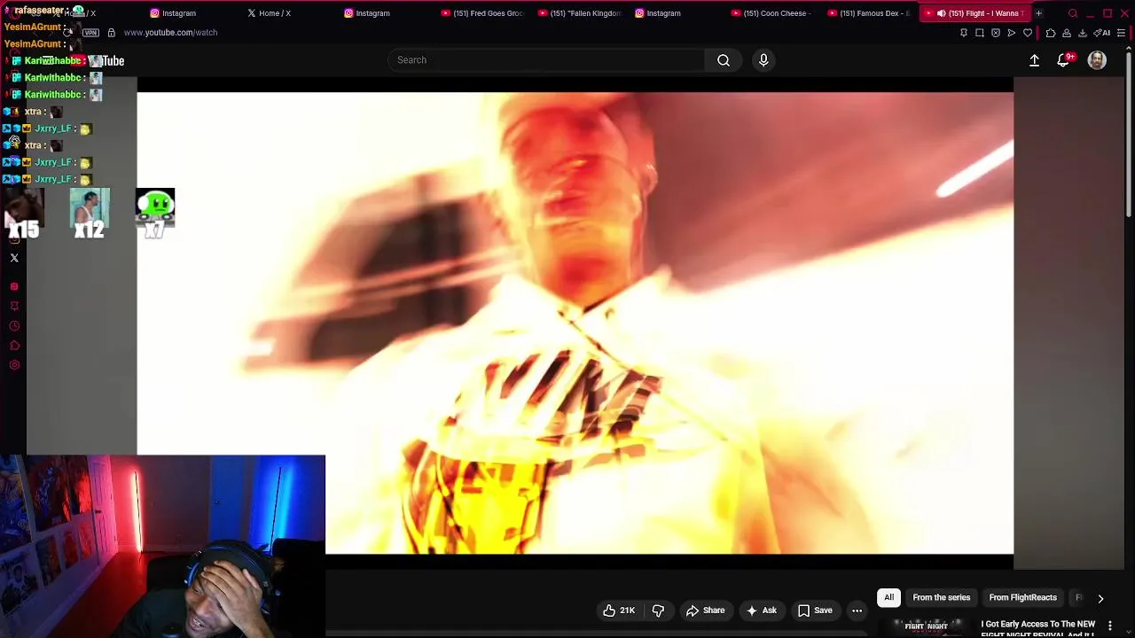This screenshot has height=638, width=1135.
Task: Share this video
Action: (706, 611)
